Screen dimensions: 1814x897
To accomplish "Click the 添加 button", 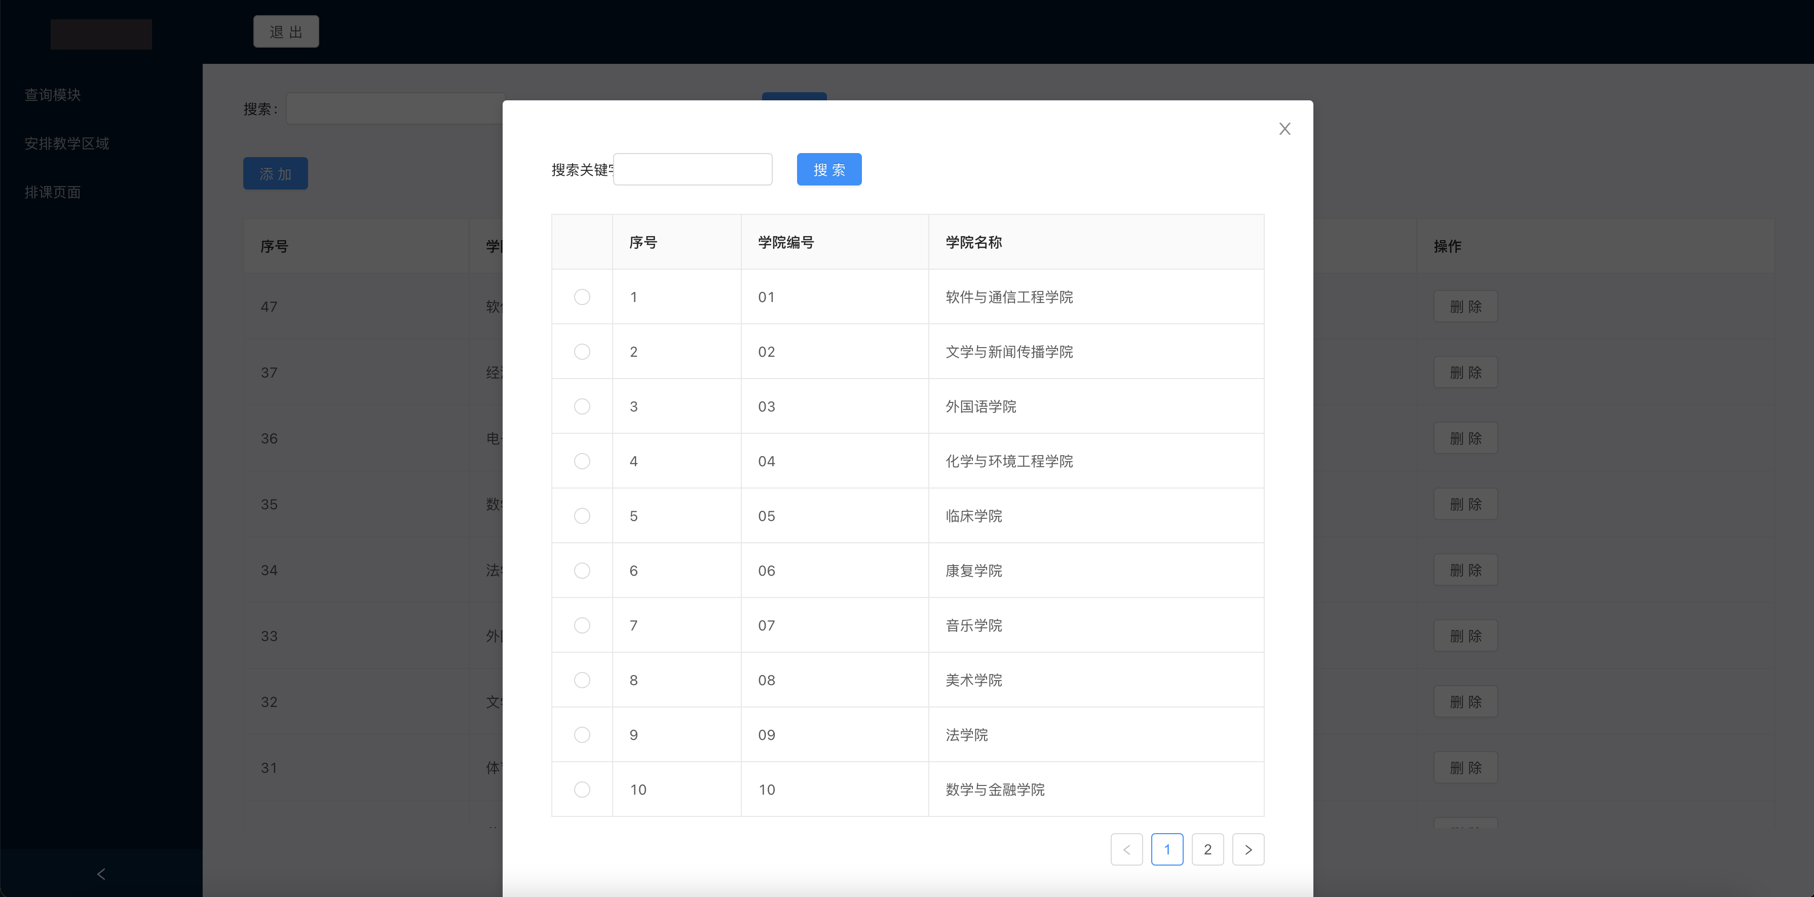I will [x=275, y=173].
